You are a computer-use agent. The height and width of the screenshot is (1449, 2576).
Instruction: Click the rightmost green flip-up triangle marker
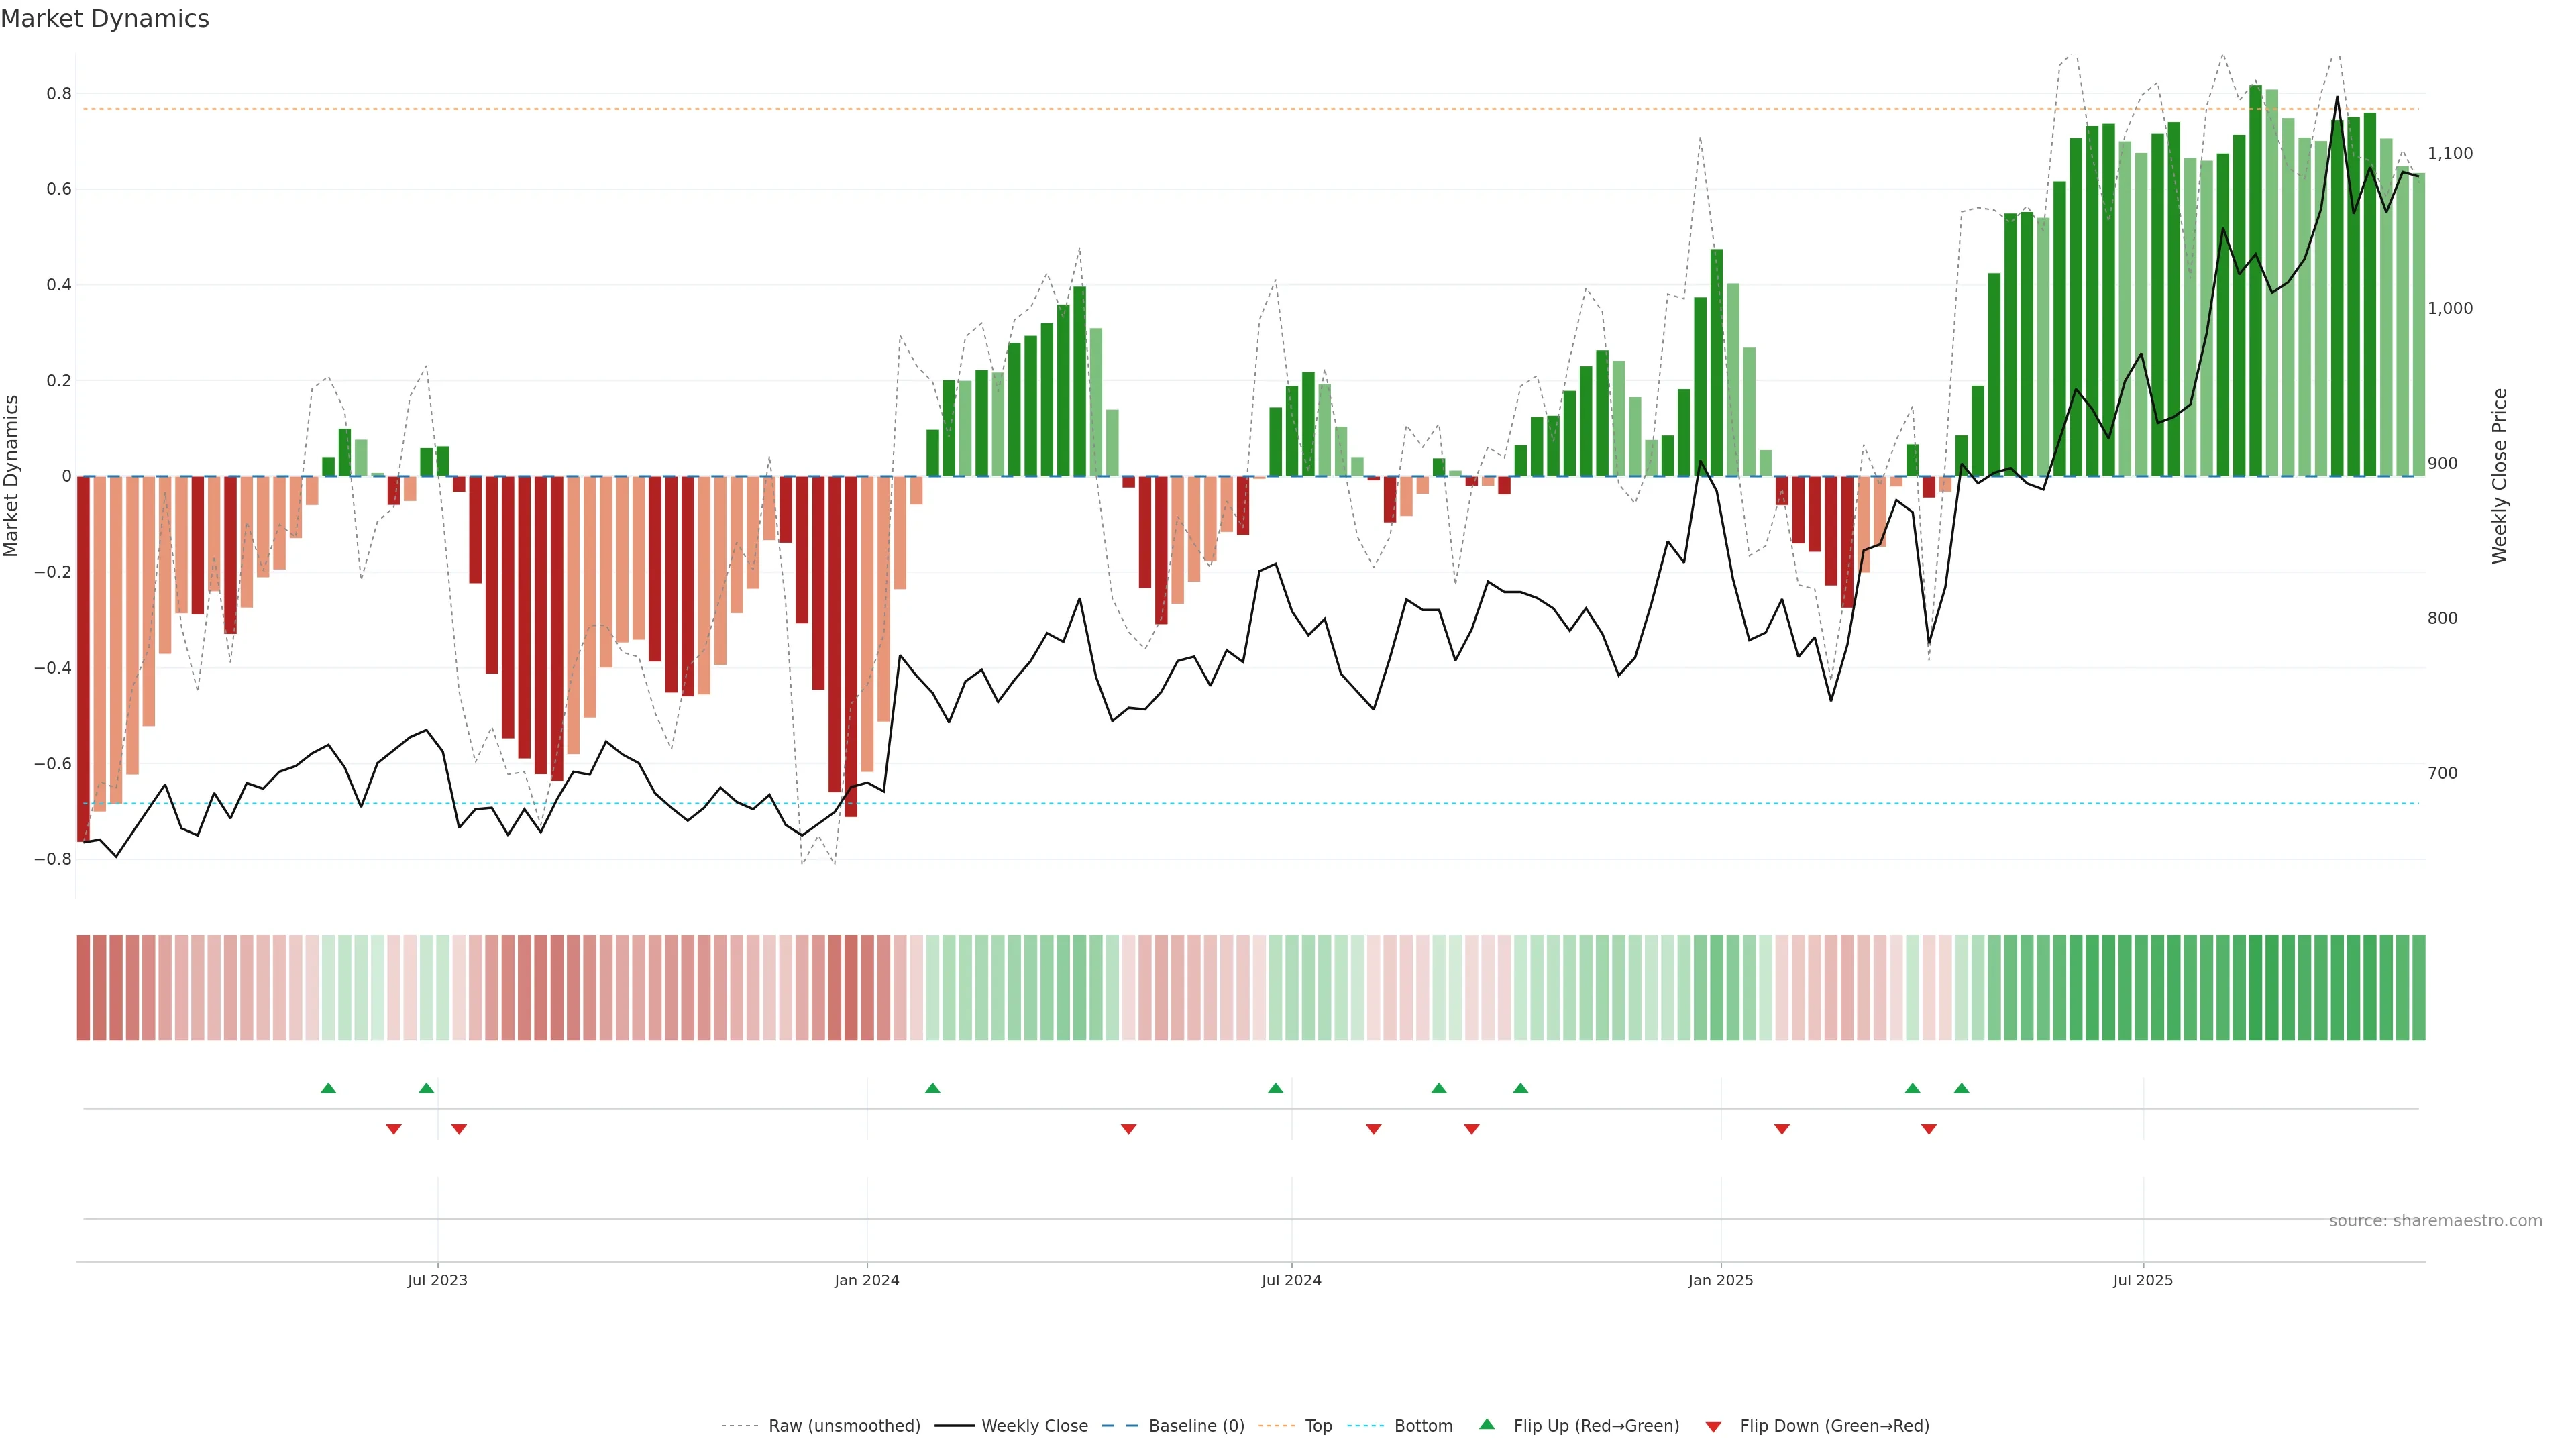[x=1961, y=1088]
